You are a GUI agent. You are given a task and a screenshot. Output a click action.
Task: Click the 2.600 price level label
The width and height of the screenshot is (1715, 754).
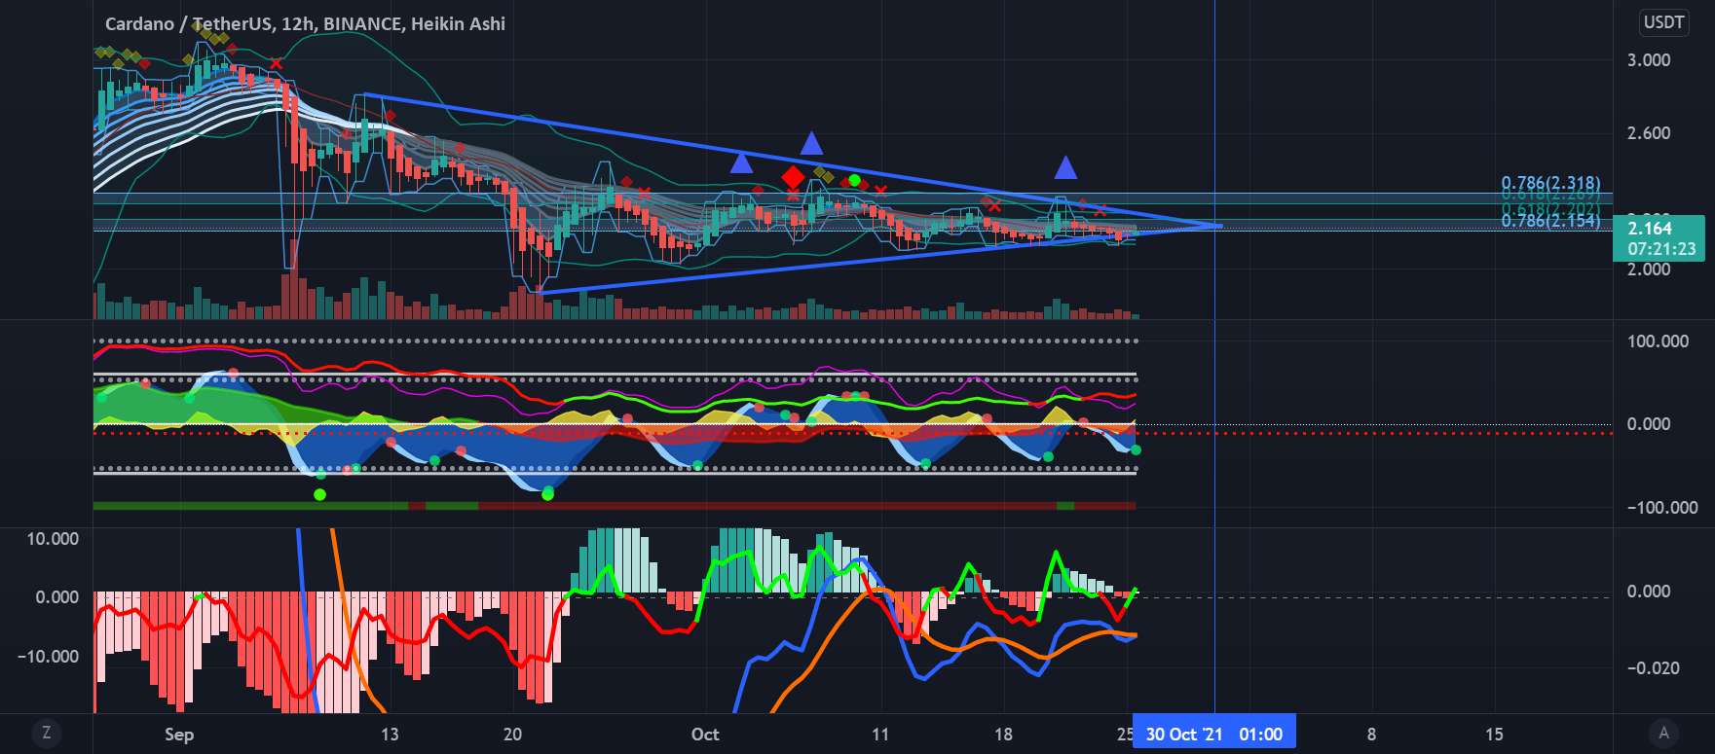(1649, 133)
